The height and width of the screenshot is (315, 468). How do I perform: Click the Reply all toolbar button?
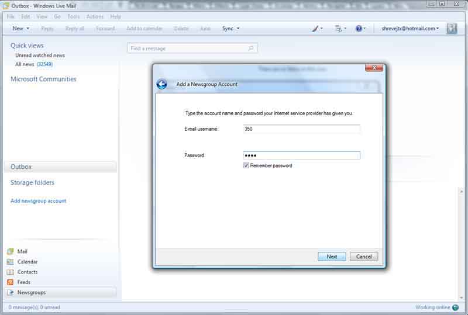coord(75,29)
